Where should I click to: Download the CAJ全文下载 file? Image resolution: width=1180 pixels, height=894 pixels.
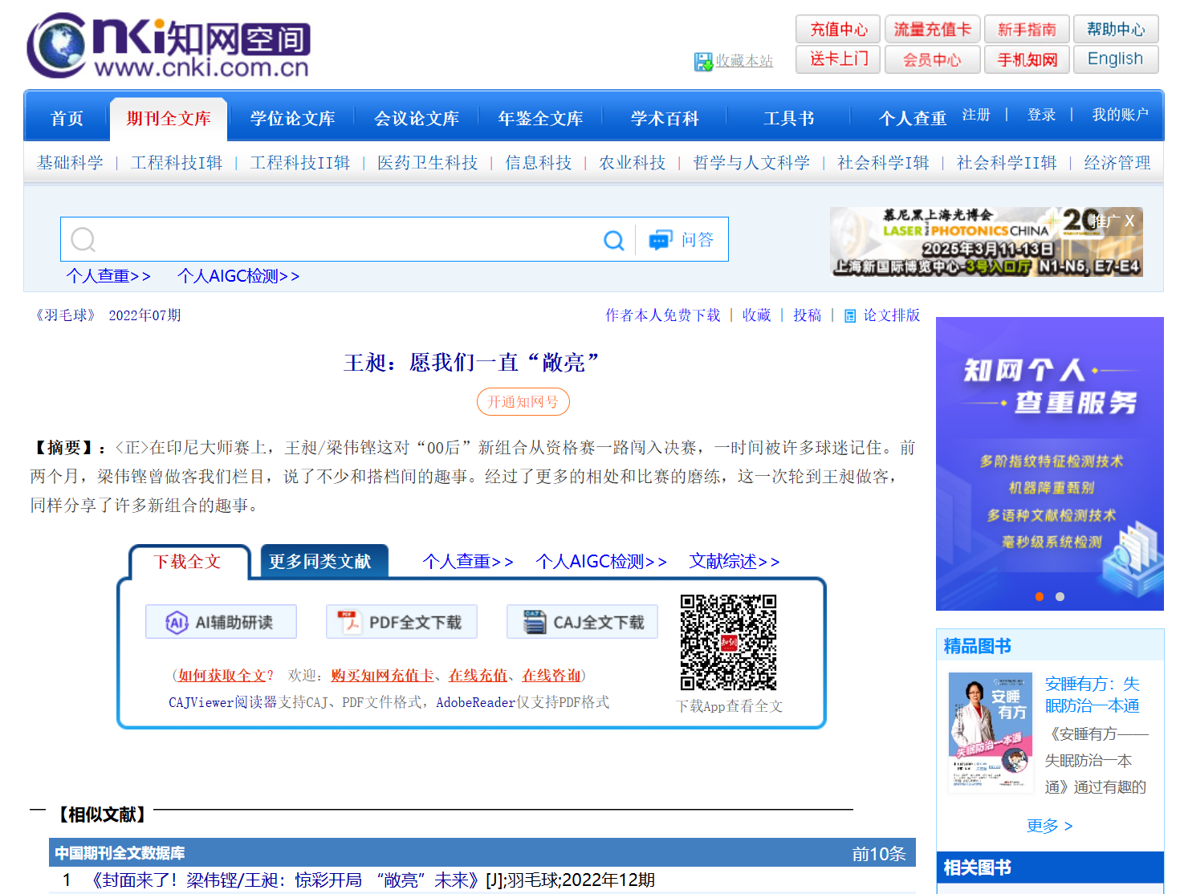pos(582,622)
